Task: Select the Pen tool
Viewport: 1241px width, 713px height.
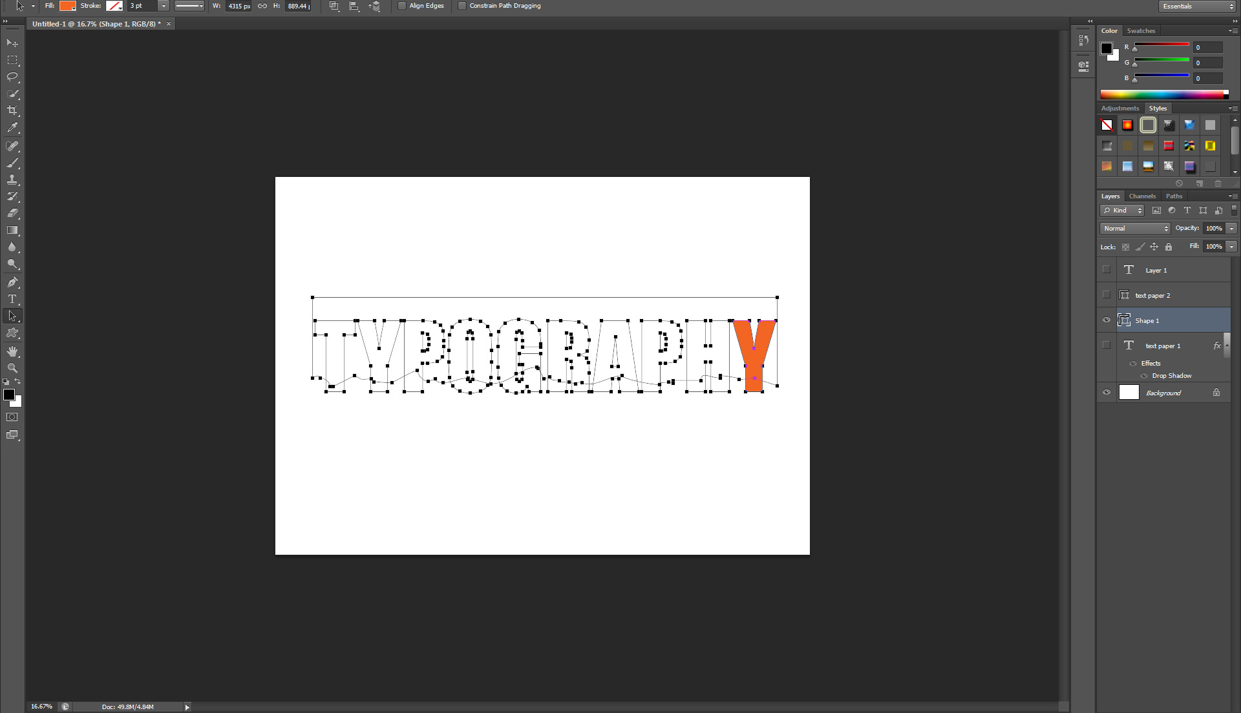Action: pyautogui.click(x=12, y=282)
